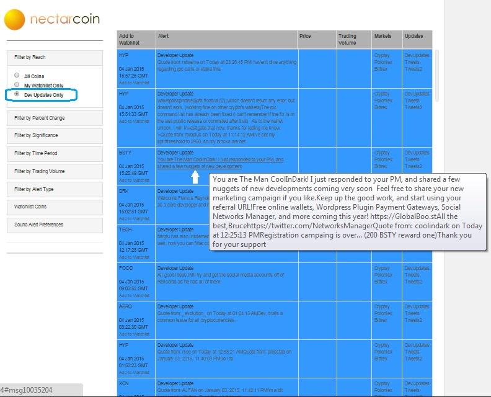This screenshot has height=397, width=491.
Task: Open Tweets2 in HYP 01:50:23 row
Action: pos(414,359)
